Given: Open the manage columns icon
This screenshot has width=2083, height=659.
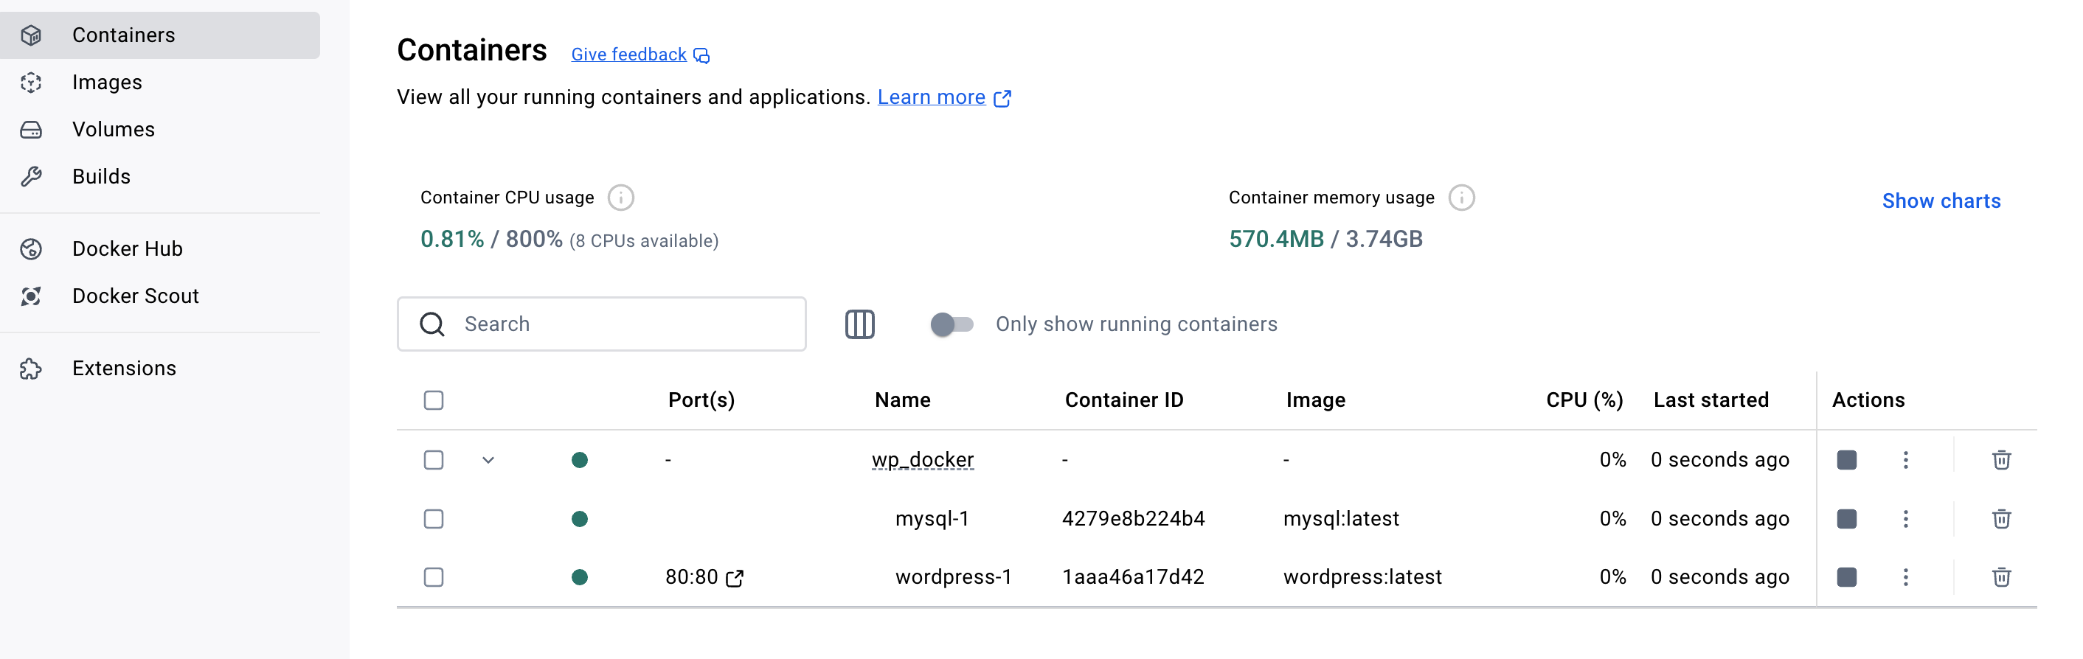Looking at the screenshot, I should point(859,324).
